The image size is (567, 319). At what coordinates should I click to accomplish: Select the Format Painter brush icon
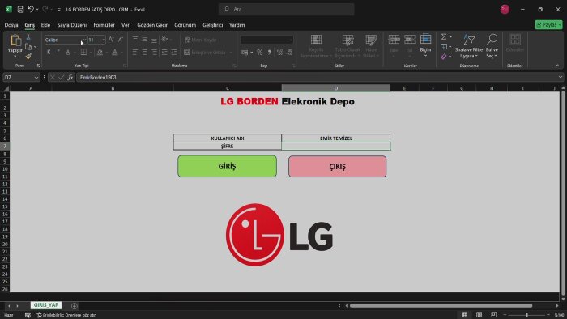point(28,57)
